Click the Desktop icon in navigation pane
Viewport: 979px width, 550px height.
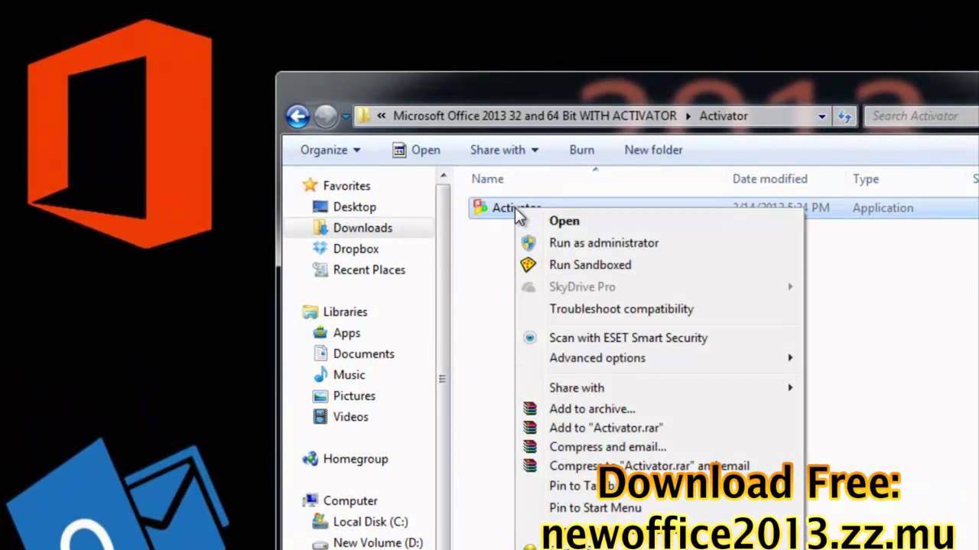click(x=320, y=207)
